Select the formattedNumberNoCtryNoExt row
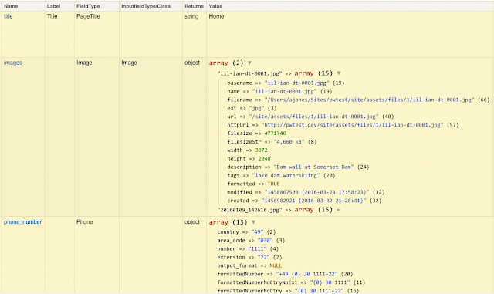The height and width of the screenshot is (294, 494). [292, 282]
